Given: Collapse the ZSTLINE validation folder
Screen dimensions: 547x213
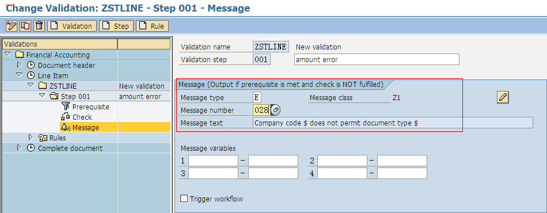Looking at the screenshot, I should [31, 85].
